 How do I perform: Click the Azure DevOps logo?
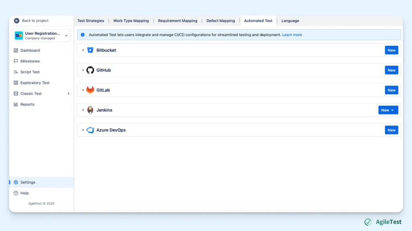click(x=90, y=130)
